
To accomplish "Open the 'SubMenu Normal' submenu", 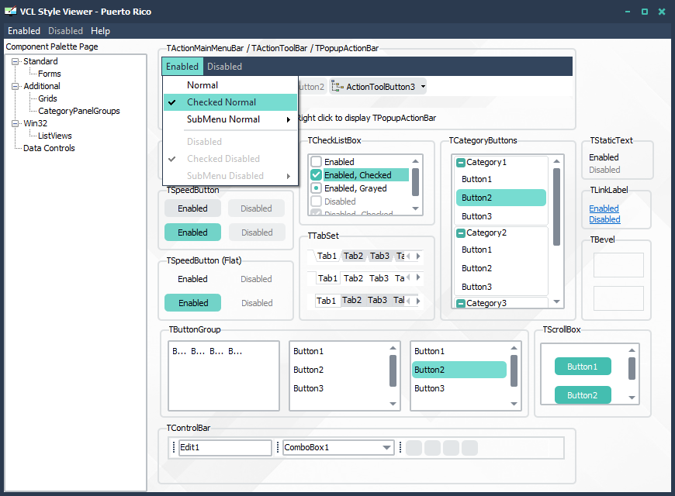I will [x=230, y=119].
